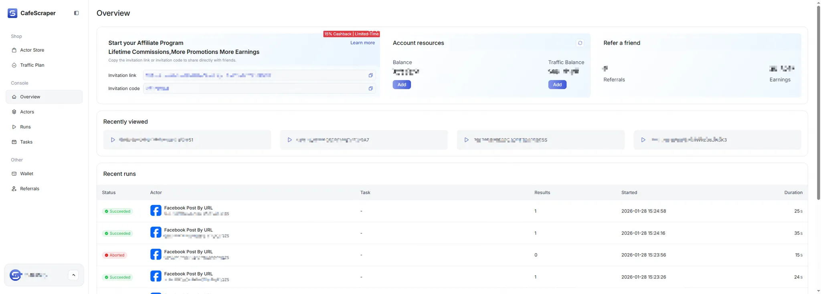The height and width of the screenshot is (294, 821).
Task: Click the user avatar icon
Action: click(x=15, y=275)
